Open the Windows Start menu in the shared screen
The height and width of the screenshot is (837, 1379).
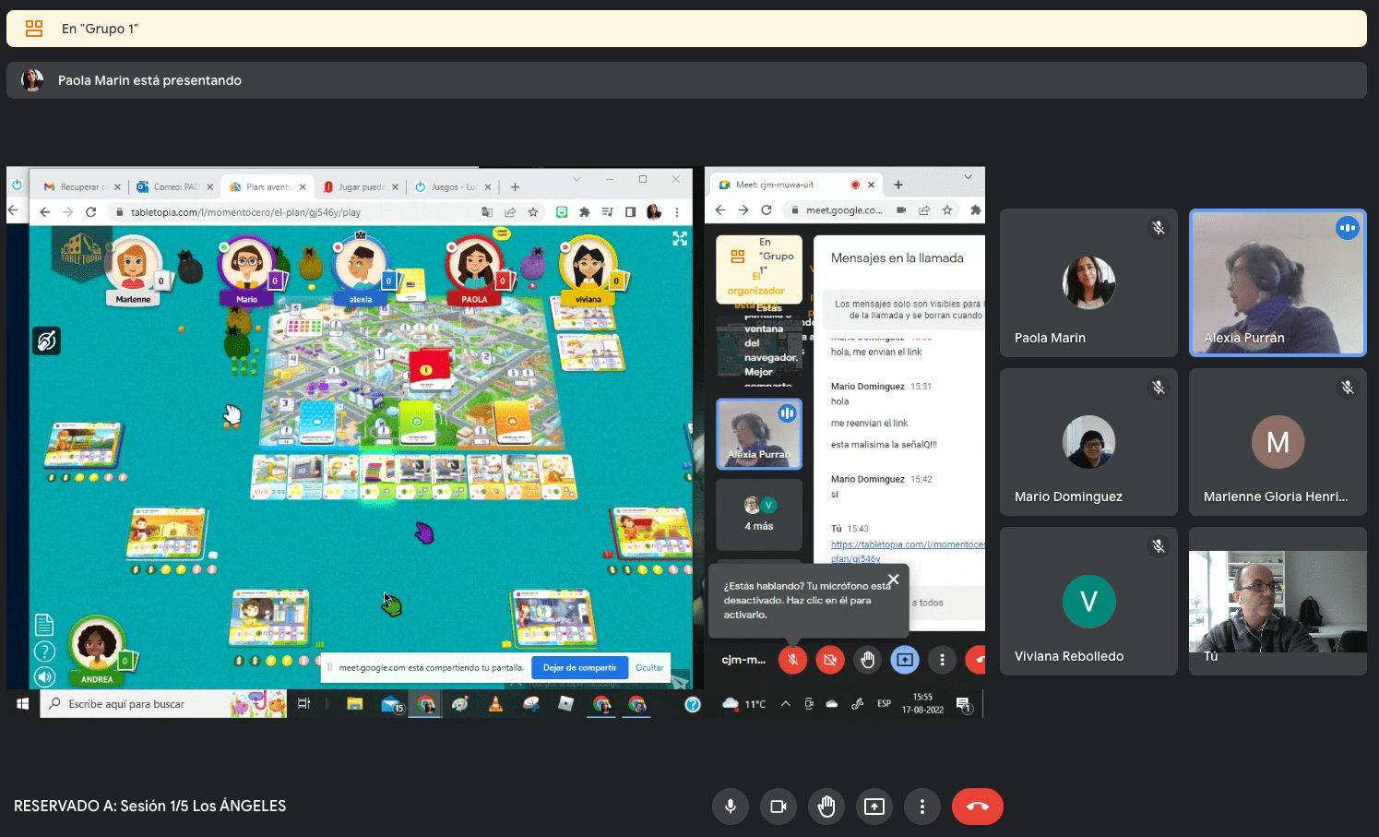[x=23, y=704]
